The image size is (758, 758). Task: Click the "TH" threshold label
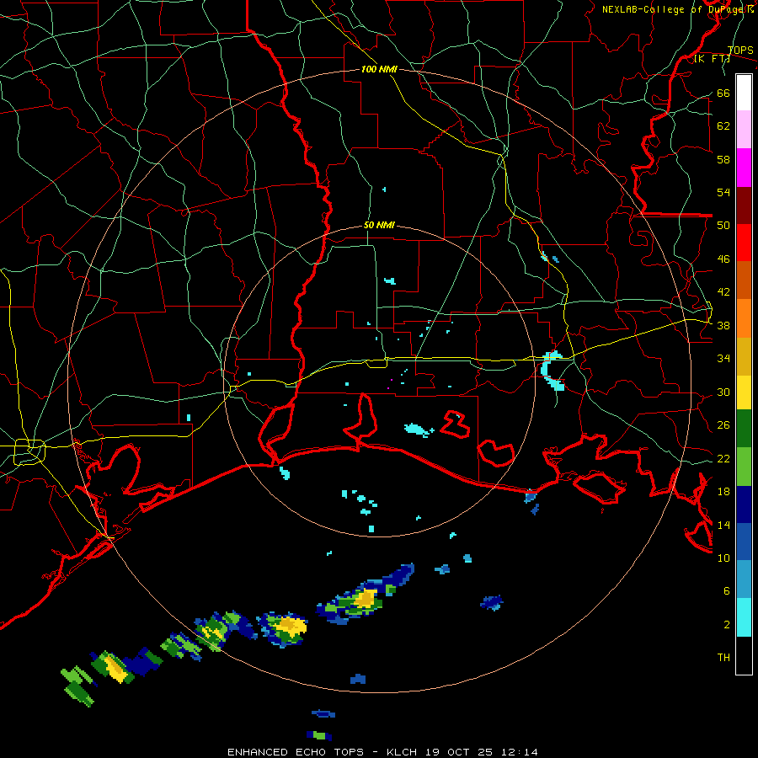[x=723, y=657]
